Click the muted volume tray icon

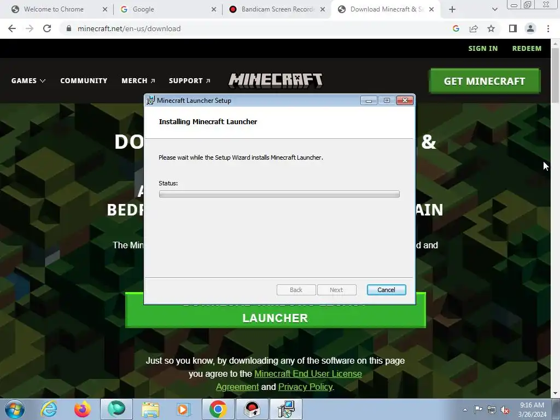(x=505, y=410)
